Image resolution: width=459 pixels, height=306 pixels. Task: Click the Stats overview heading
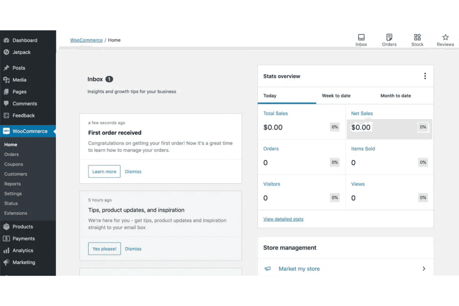(x=281, y=76)
